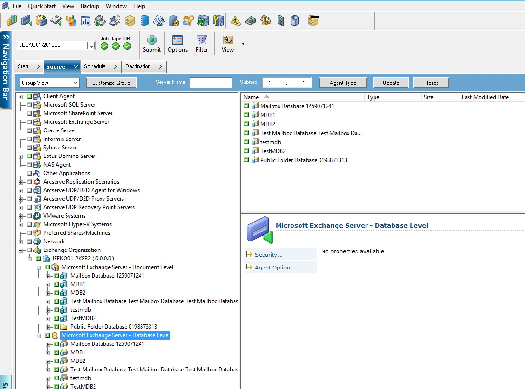Image resolution: width=525 pixels, height=389 pixels.
Task: Click the calculator toolbar icon
Action: 281,20
